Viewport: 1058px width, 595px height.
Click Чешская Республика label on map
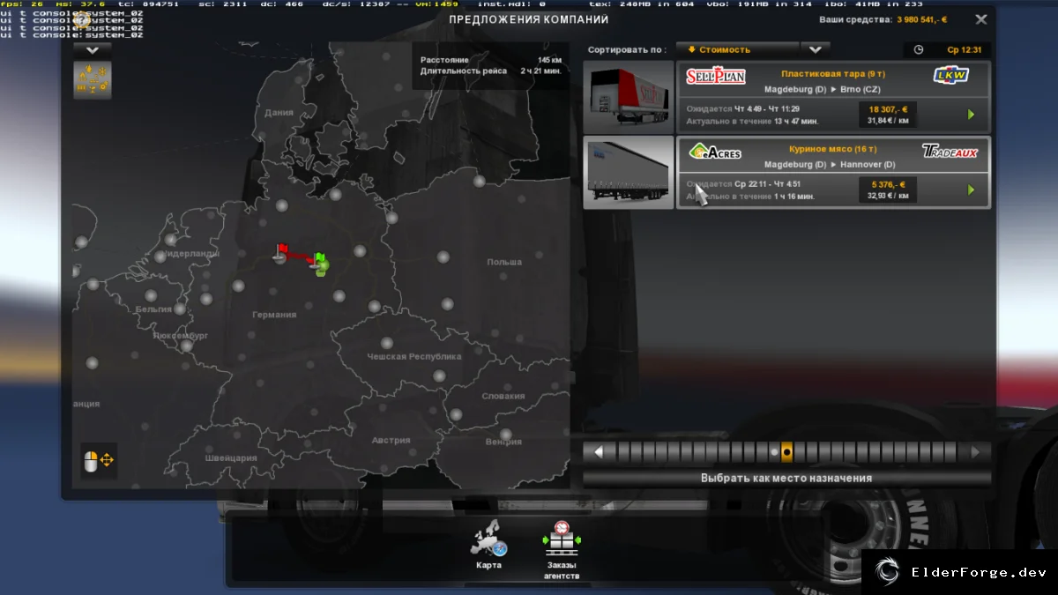[414, 357]
